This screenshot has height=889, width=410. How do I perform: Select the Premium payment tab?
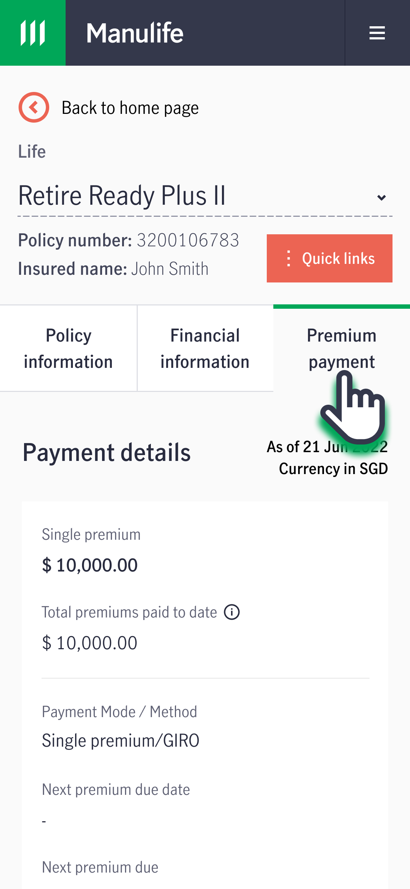point(342,349)
